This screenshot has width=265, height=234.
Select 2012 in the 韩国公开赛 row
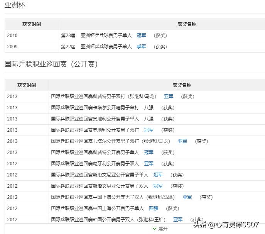point(12,219)
